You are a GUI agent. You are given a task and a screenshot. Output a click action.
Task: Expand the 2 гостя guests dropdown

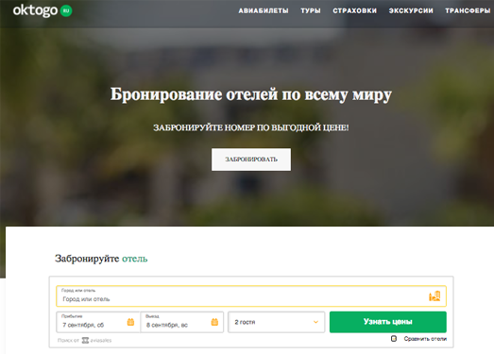[x=277, y=322]
